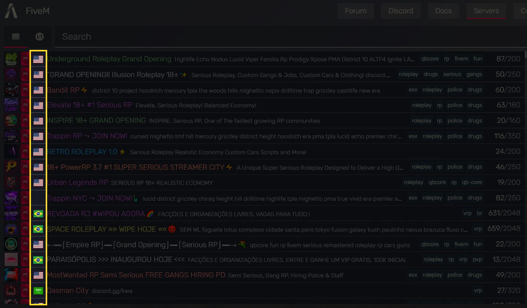Open the Underground Roleplay Grand Opening server

(109, 59)
